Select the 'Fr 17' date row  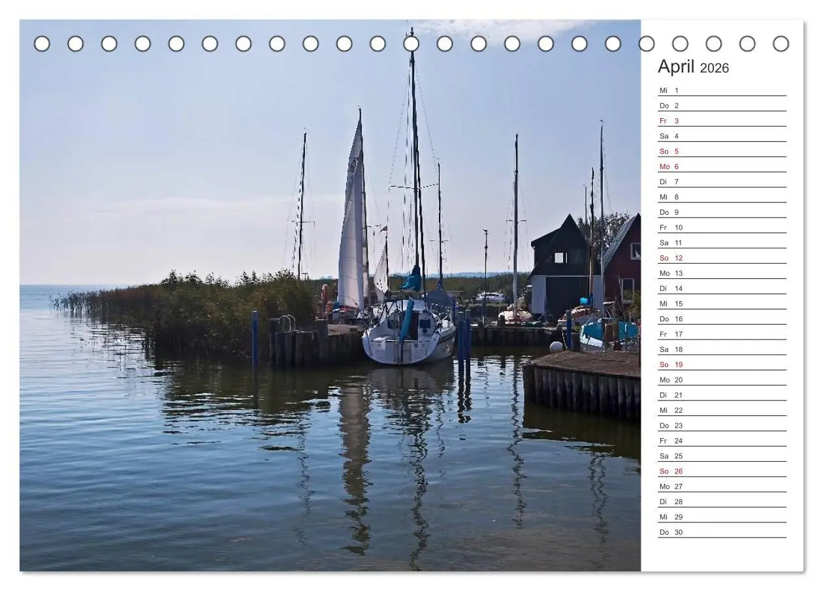point(722,334)
